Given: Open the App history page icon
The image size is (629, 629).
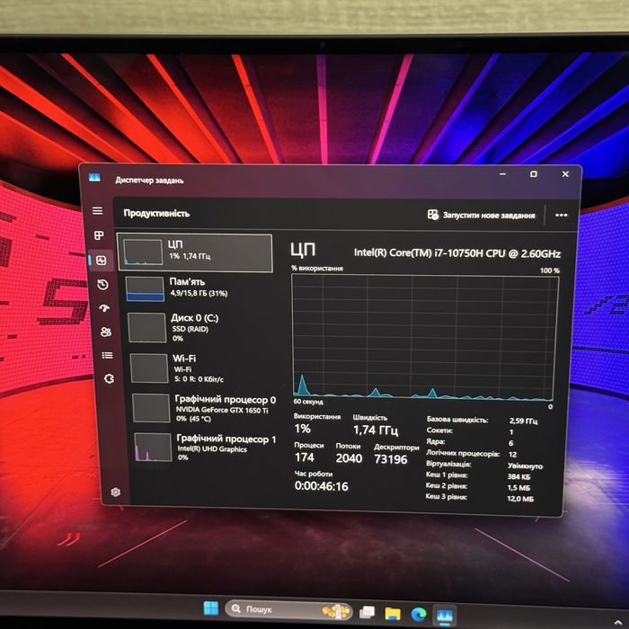Looking at the screenshot, I should (x=103, y=285).
